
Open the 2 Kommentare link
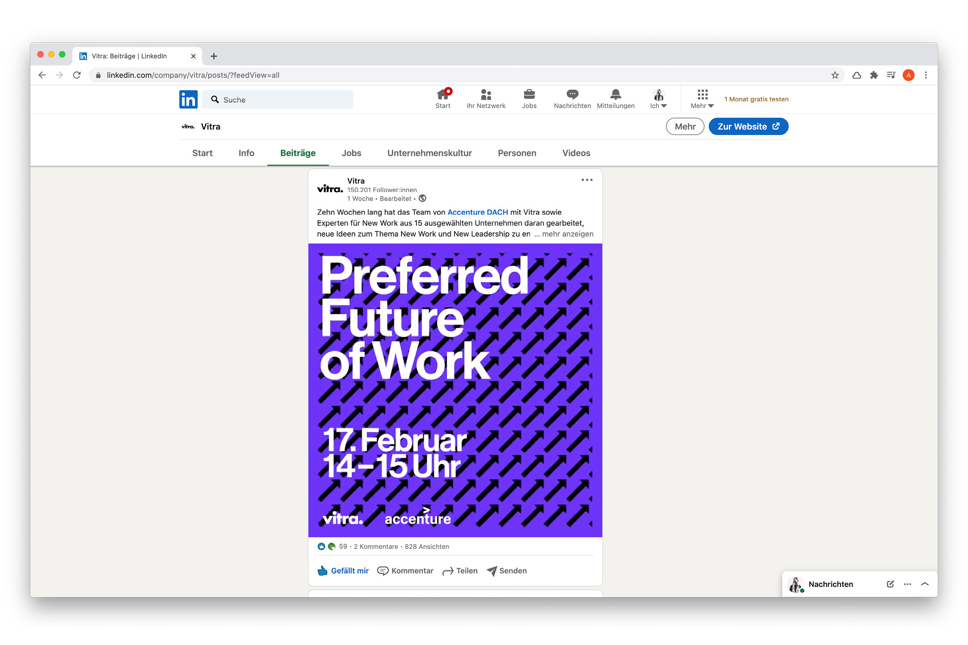(376, 546)
